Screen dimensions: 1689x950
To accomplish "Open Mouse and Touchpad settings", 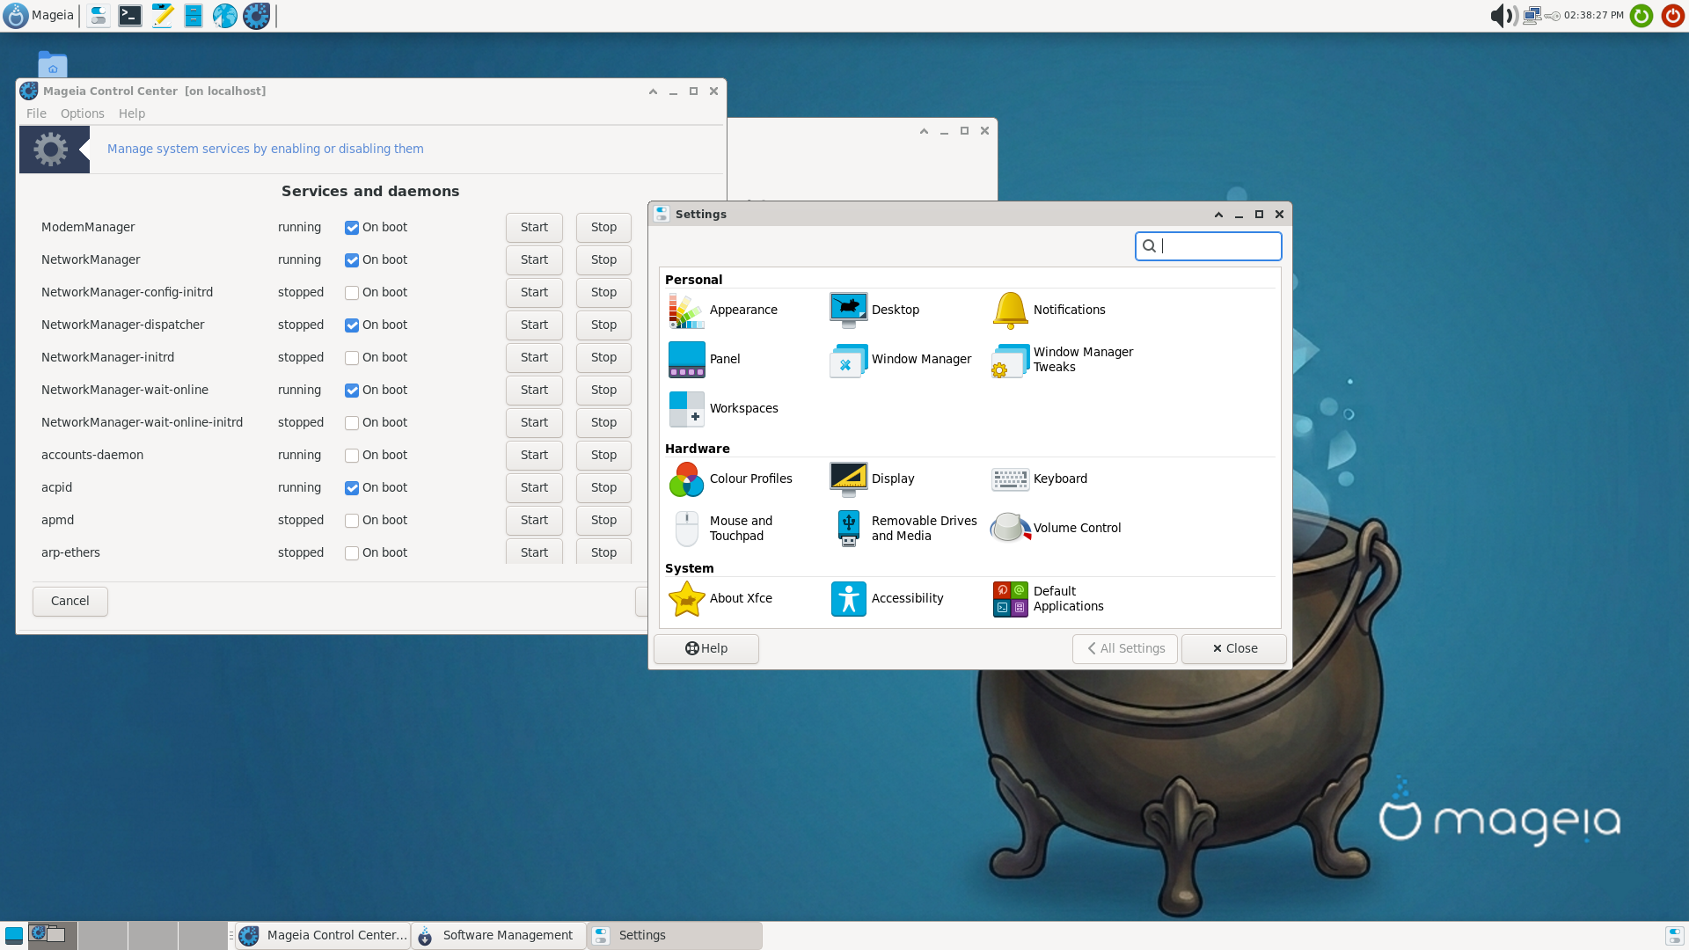I will click(720, 528).
